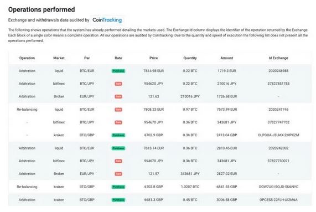The height and width of the screenshot is (212, 316).
Task: Select the 3006.58 GBP amount cell
Action: point(227,200)
